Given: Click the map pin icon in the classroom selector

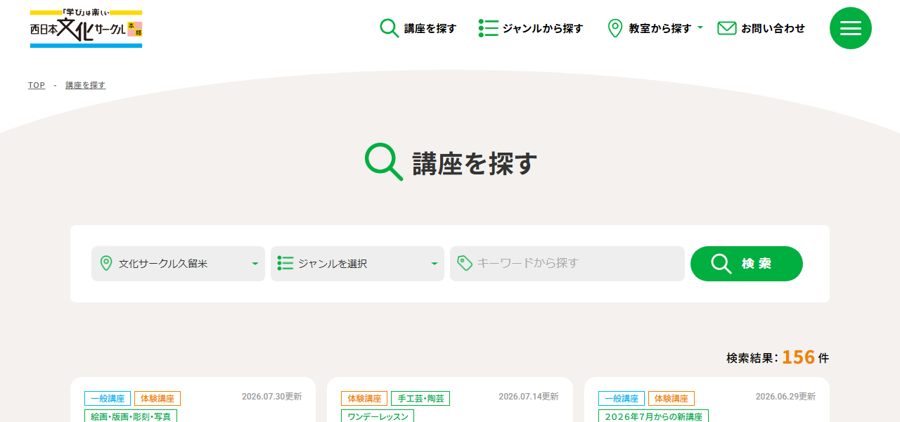Looking at the screenshot, I should 106,264.
